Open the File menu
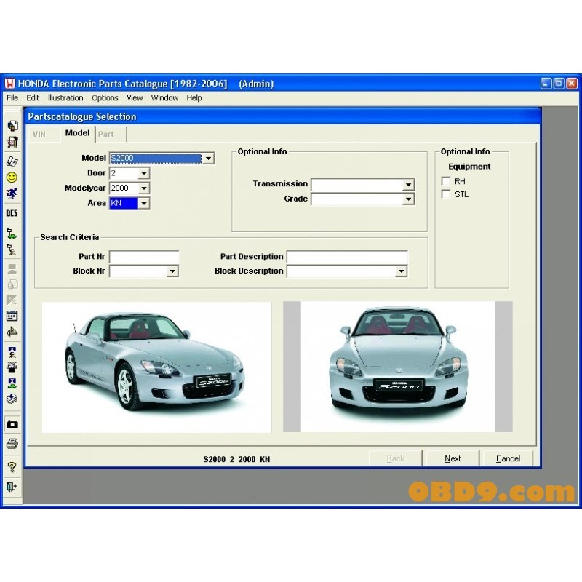This screenshot has height=582, width=582. pos(12,98)
